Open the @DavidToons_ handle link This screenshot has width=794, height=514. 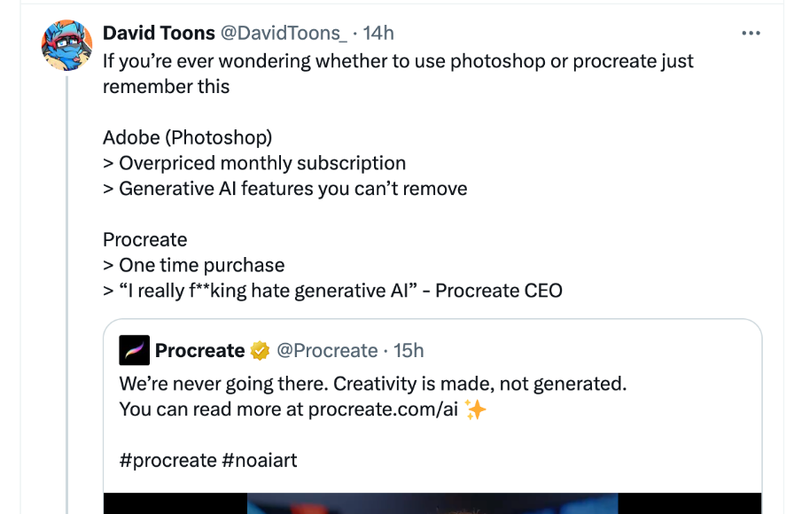284,34
